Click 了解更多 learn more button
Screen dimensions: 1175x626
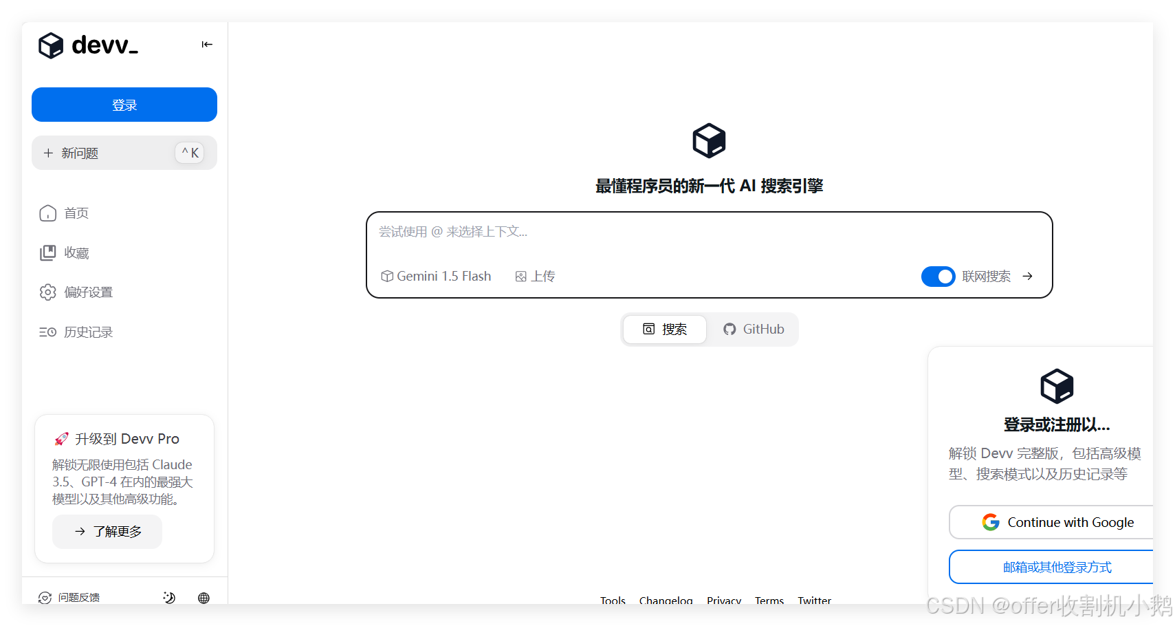(107, 532)
